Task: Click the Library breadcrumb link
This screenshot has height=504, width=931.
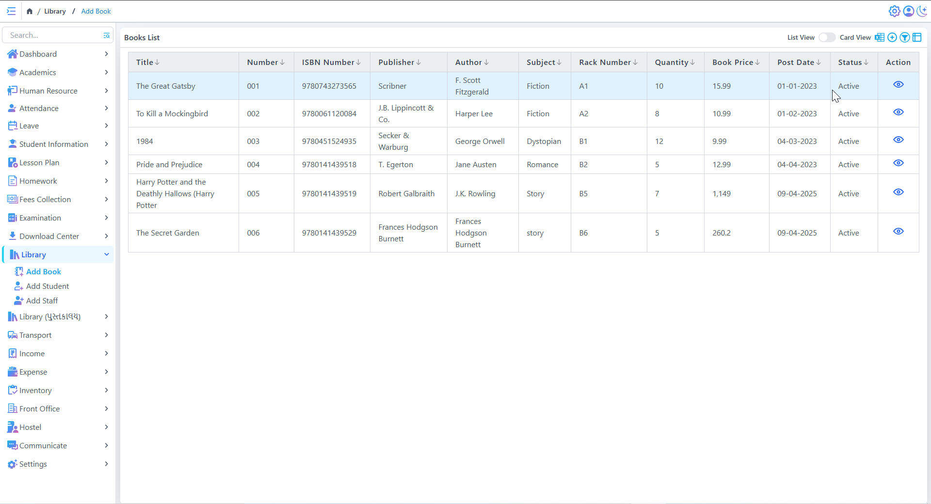Action: click(x=55, y=11)
